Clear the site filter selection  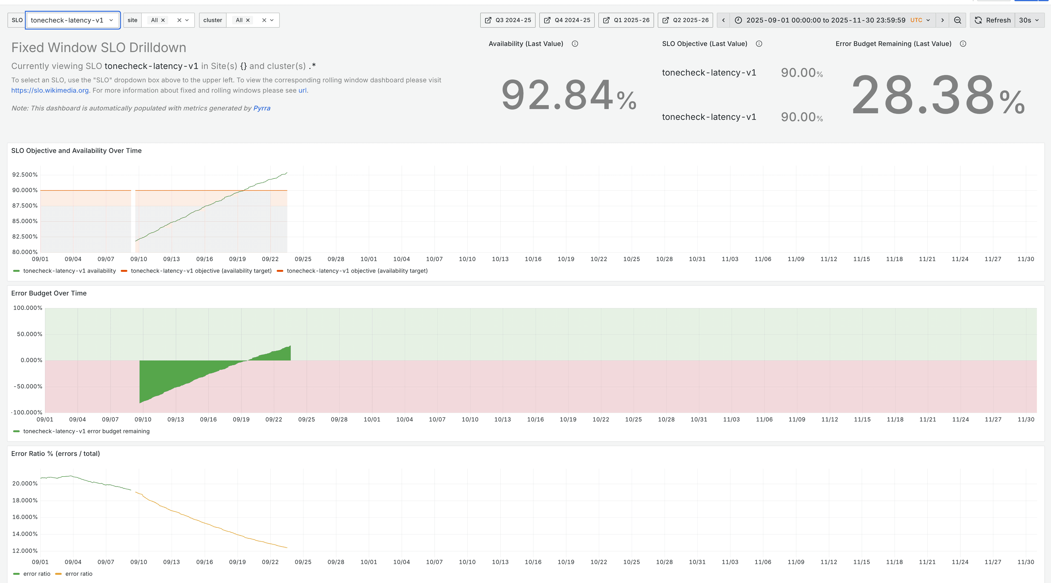pos(179,20)
